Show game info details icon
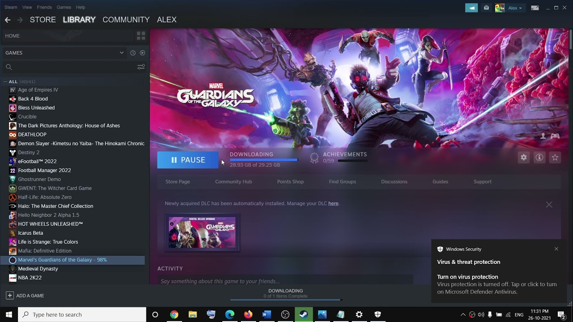Screen dimensions: 573x322 [539, 157]
